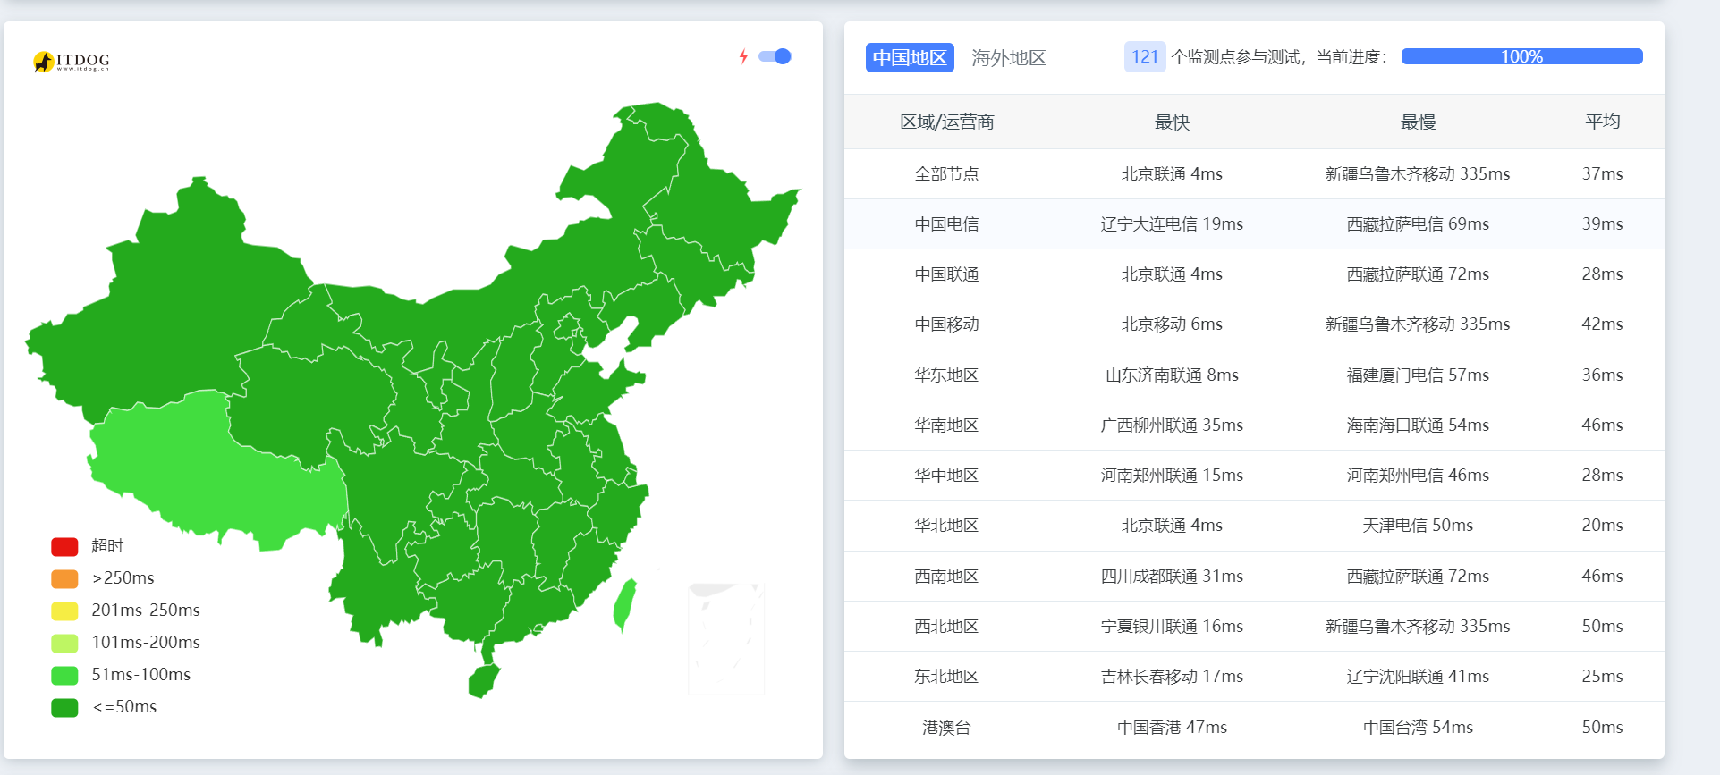Click 辽宁沈阳联通 41ms cell
The width and height of the screenshot is (1720, 775).
point(1418,676)
